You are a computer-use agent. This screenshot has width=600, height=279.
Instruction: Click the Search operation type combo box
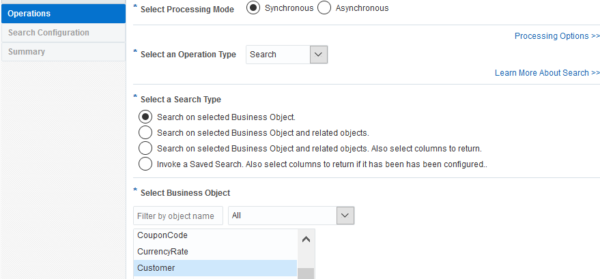pos(277,55)
